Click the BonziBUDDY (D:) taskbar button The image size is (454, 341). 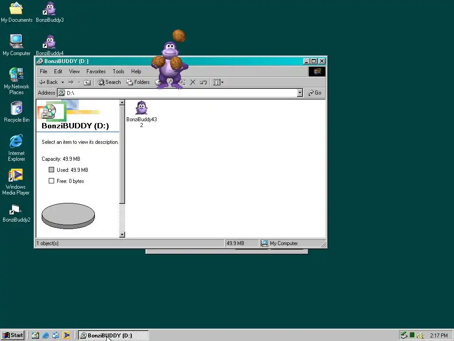(x=113, y=336)
